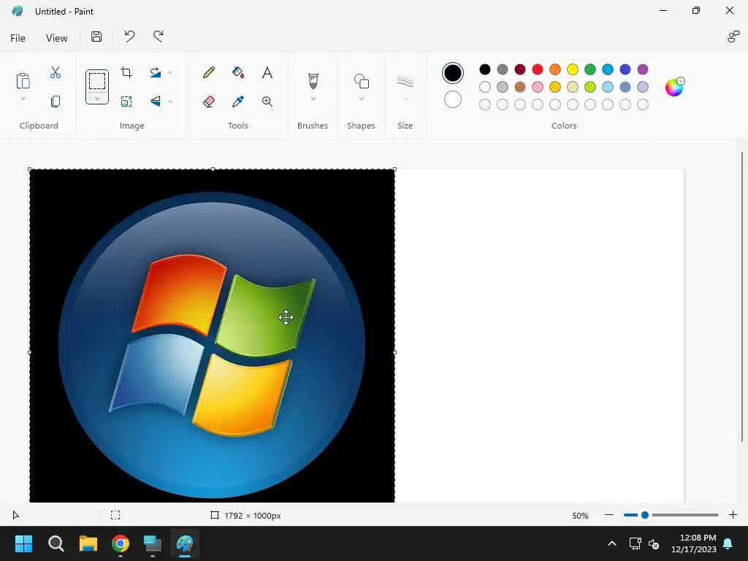Click the share icon at top right

click(x=733, y=37)
